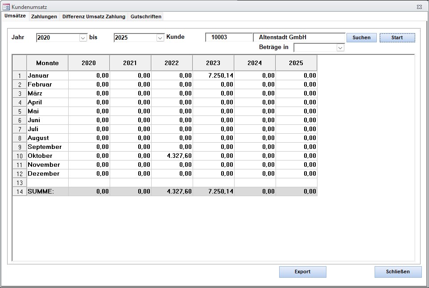The width and height of the screenshot is (429, 288).
Task: Click the customer number field 10003
Action: coord(229,37)
